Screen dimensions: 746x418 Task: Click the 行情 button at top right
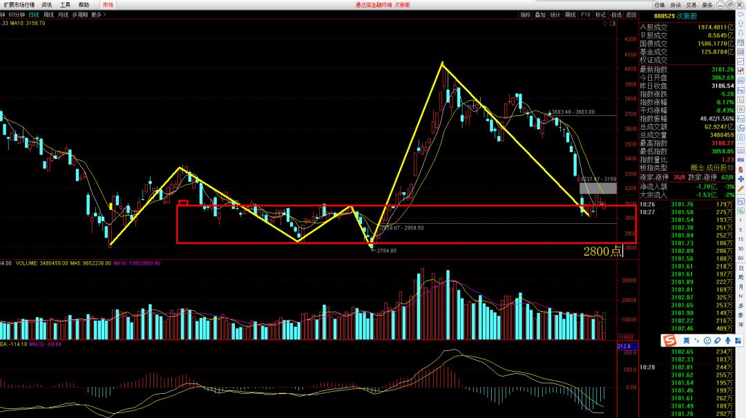[x=660, y=5]
